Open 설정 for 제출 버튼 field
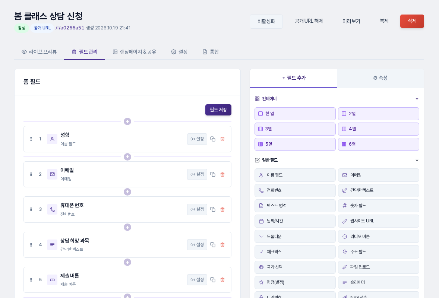The height and width of the screenshot is (298, 439). [197, 280]
